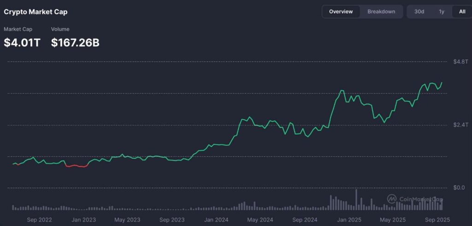
Task: Click the $4.01T market cap value
Action: [x=22, y=43]
